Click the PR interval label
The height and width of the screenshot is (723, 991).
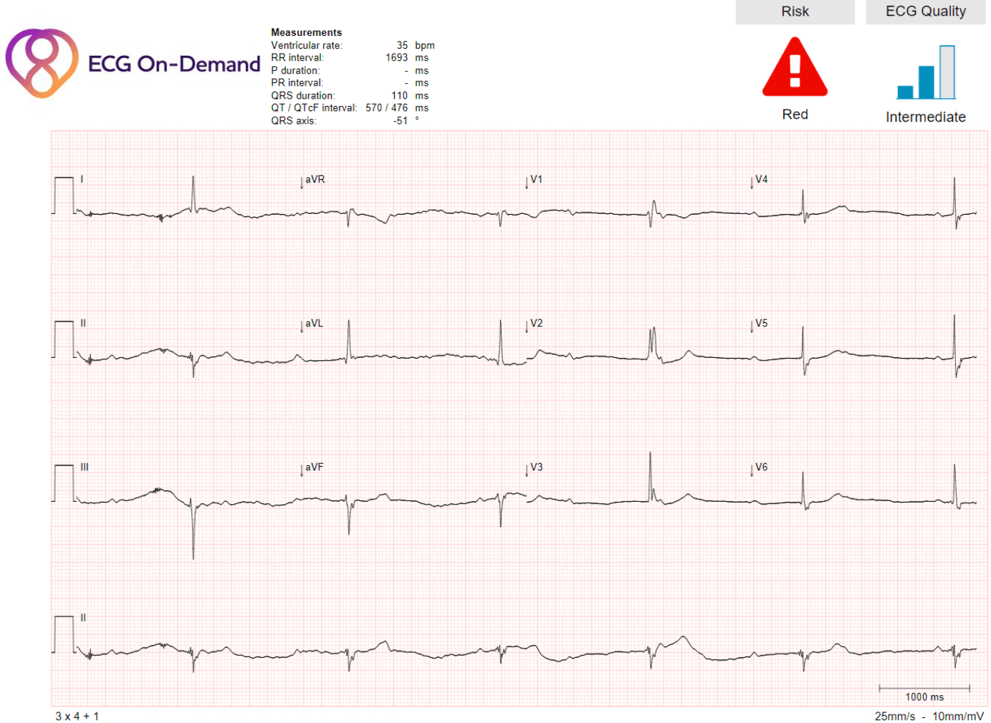click(297, 82)
